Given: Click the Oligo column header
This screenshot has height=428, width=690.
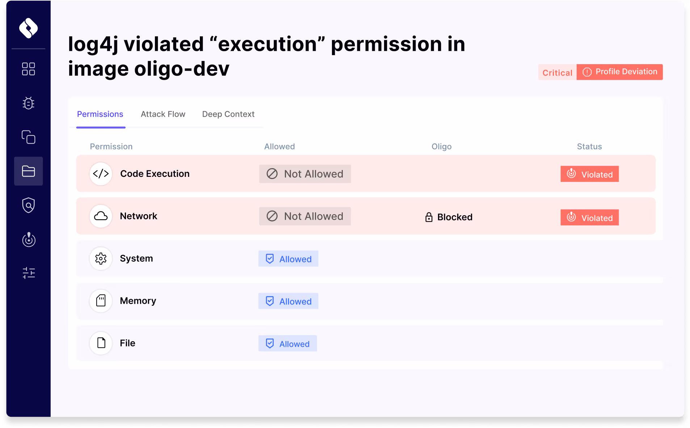Looking at the screenshot, I should coord(441,146).
